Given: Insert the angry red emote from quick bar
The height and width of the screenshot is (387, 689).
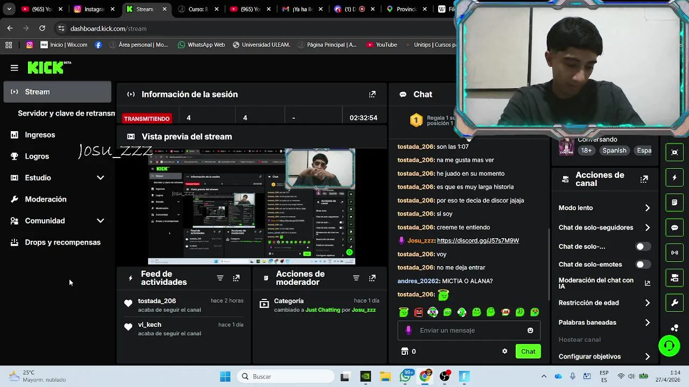Looking at the screenshot, I should pyautogui.click(x=418, y=312).
